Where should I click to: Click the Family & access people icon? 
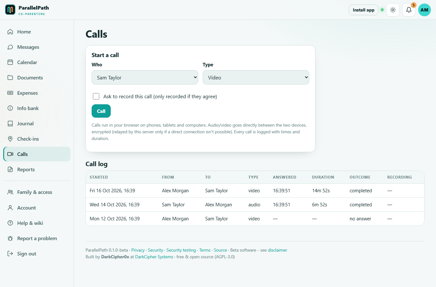pos(10,192)
